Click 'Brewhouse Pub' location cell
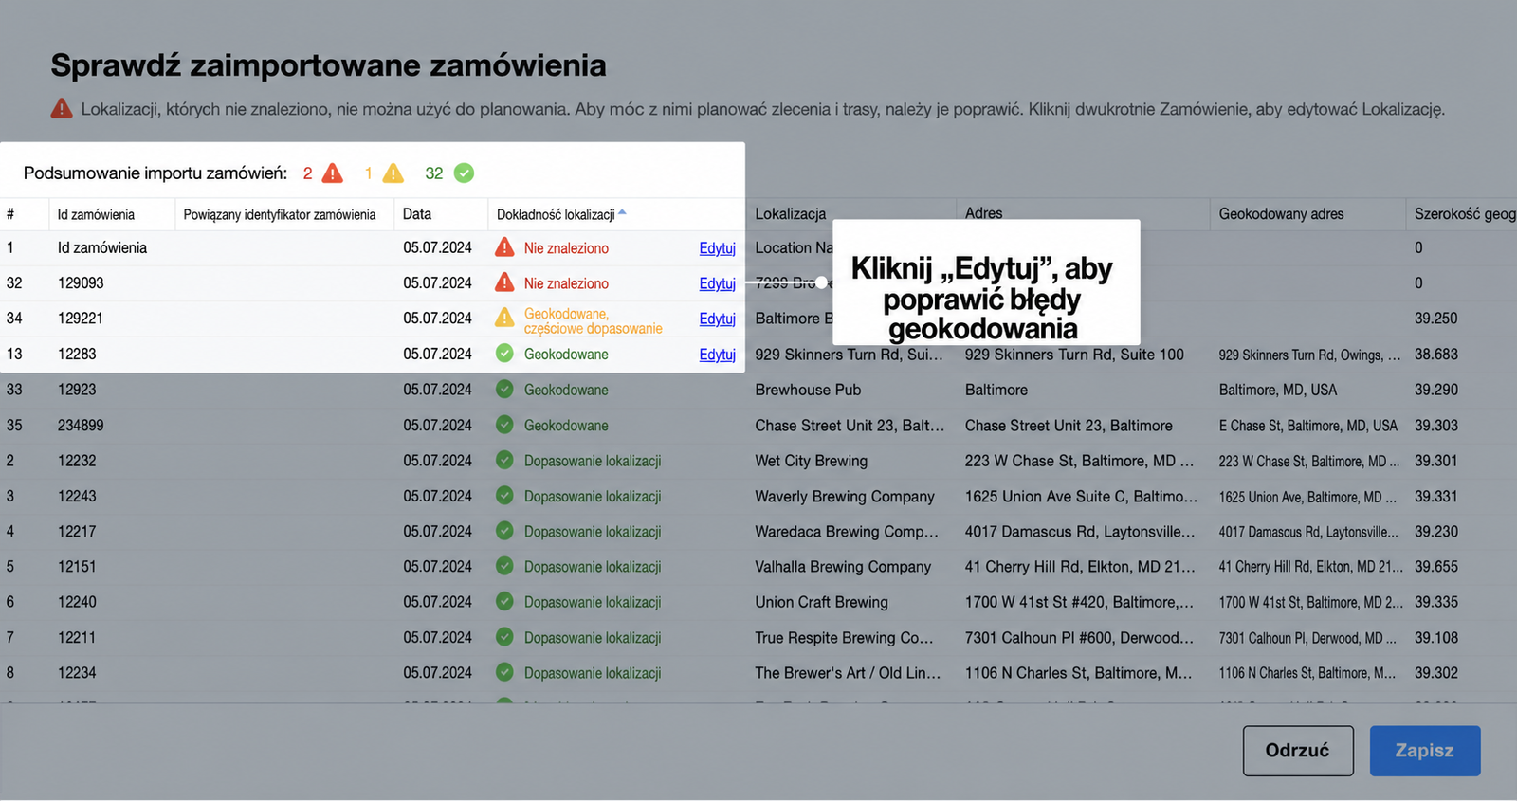The width and height of the screenshot is (1517, 801). (x=809, y=390)
